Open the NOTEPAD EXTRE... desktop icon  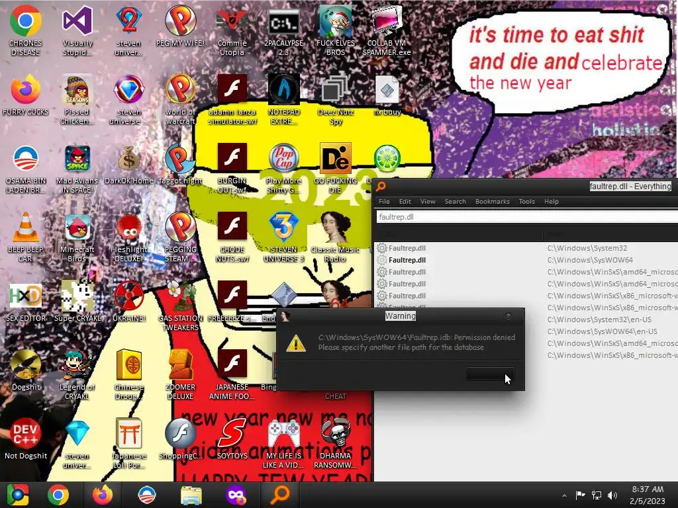click(x=283, y=99)
